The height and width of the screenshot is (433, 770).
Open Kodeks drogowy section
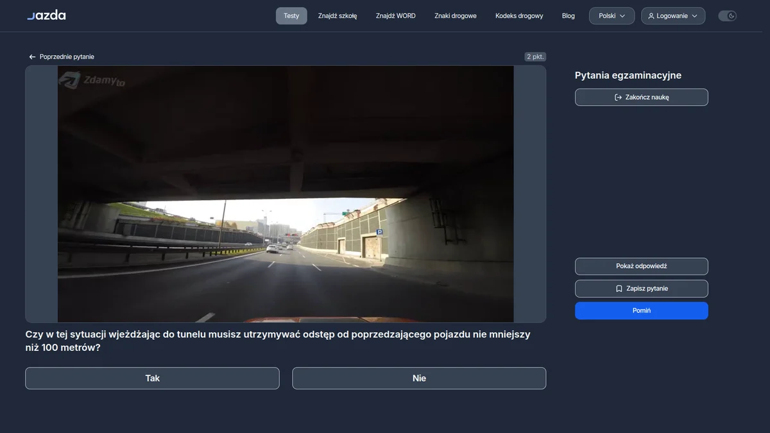[519, 16]
